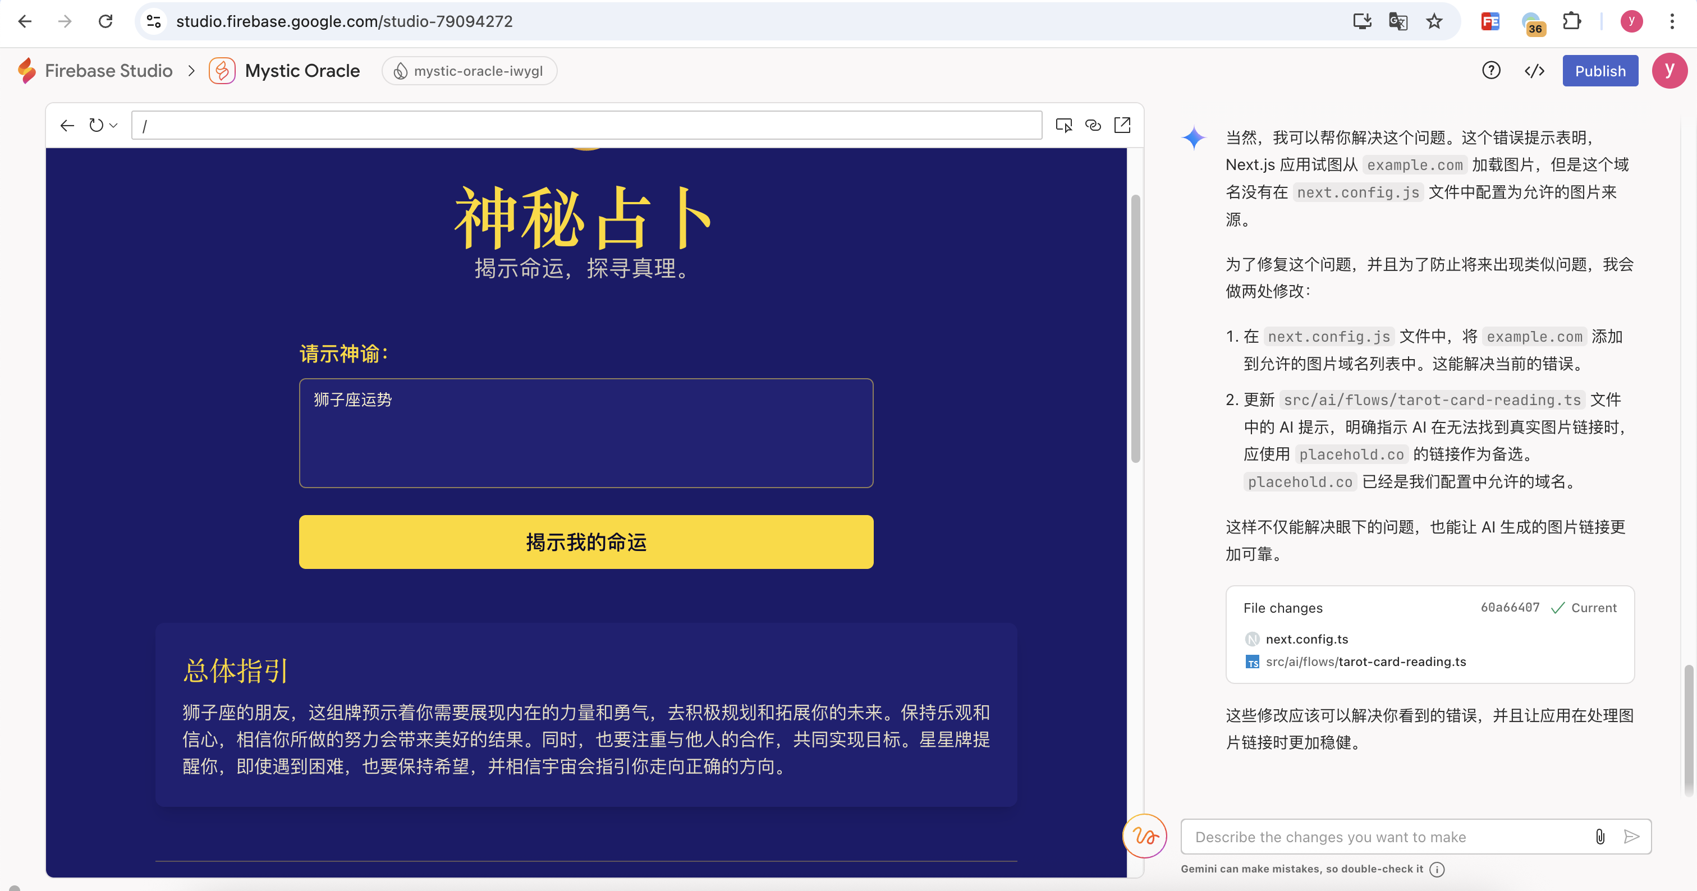Translate the page from the address bar

pyautogui.click(x=1398, y=21)
